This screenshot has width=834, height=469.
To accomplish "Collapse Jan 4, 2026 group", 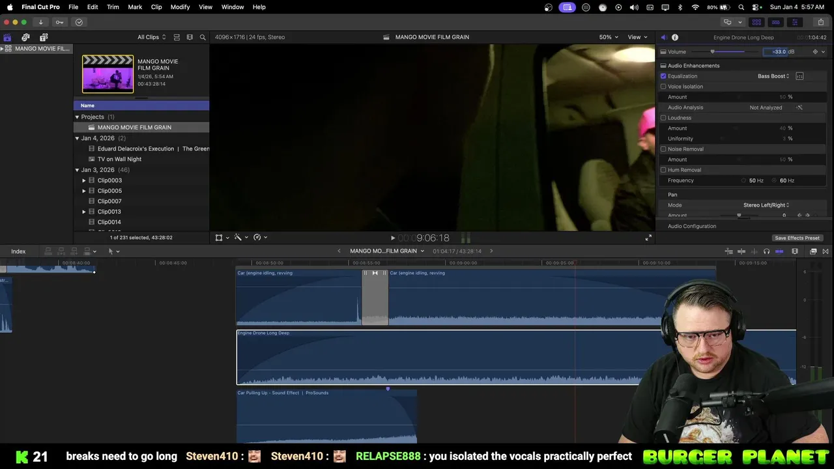I will (x=77, y=138).
